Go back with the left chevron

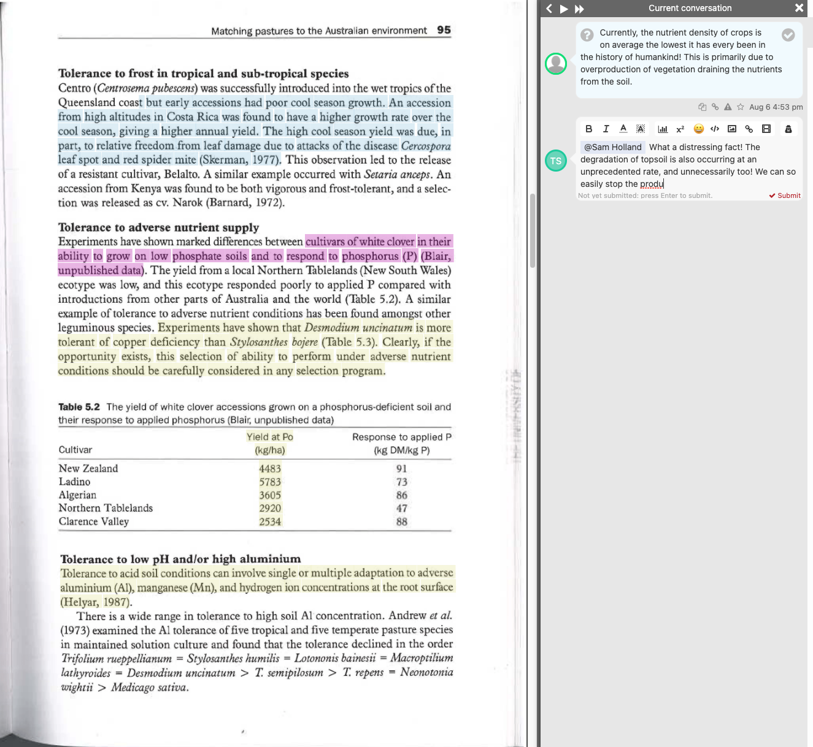point(549,9)
